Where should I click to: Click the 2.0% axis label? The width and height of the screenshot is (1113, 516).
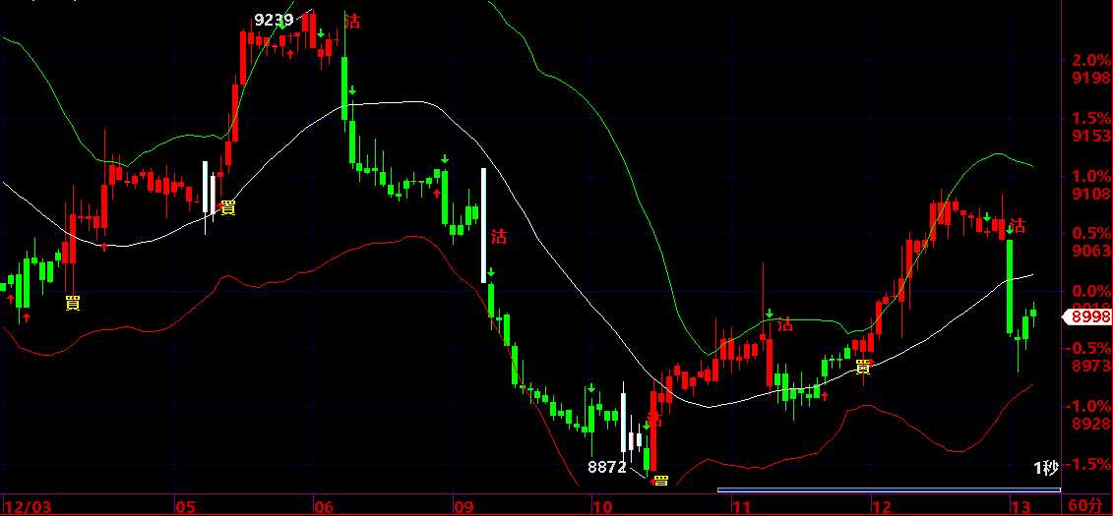tap(1091, 60)
